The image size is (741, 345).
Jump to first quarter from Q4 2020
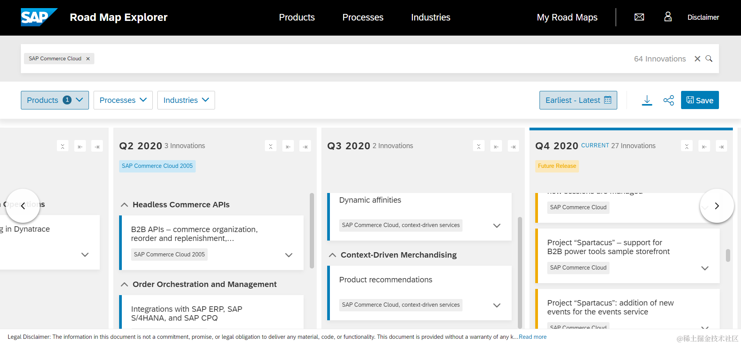704,146
